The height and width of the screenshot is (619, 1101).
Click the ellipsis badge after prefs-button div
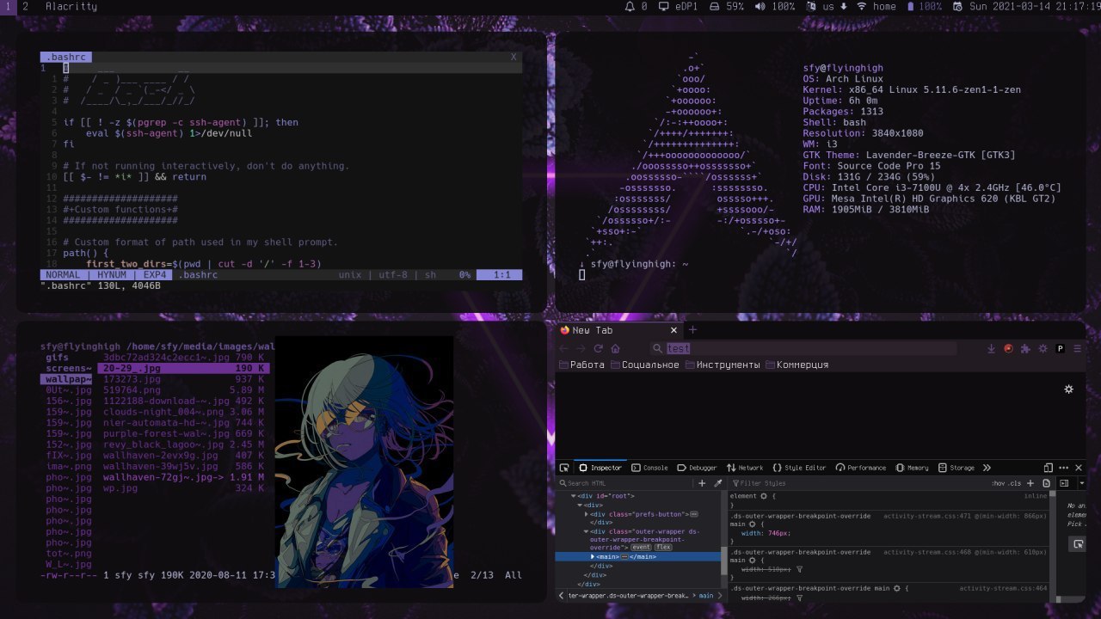(693, 514)
